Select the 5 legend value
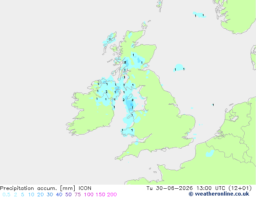Screen dimensions: 256x198 pyautogui.click(x=23, y=195)
